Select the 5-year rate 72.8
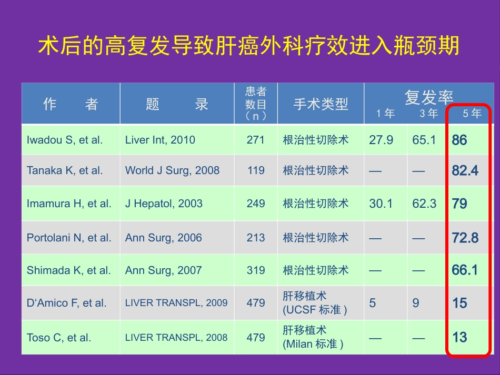Image resolution: width=500 pixels, height=375 pixels. (465, 238)
